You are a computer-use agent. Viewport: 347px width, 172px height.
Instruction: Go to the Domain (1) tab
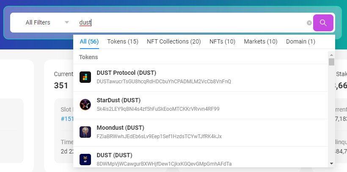pos(300,41)
